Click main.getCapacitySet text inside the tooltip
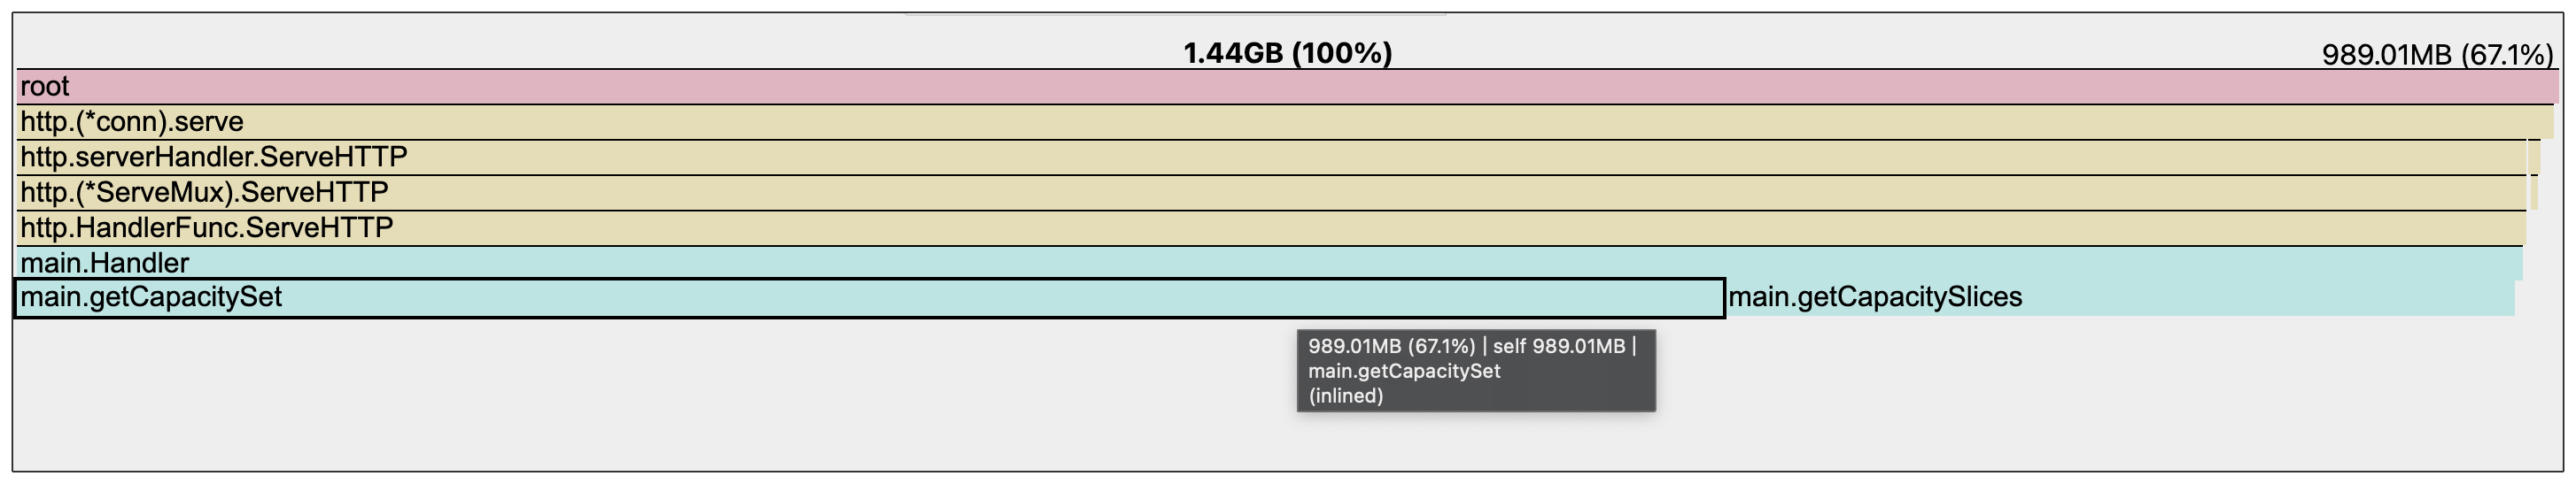The width and height of the screenshot is (2576, 484). [1404, 372]
